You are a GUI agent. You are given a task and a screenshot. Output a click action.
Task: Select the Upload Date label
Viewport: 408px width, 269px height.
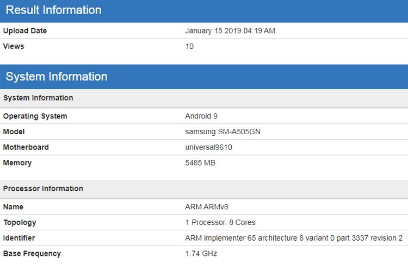[x=25, y=30]
